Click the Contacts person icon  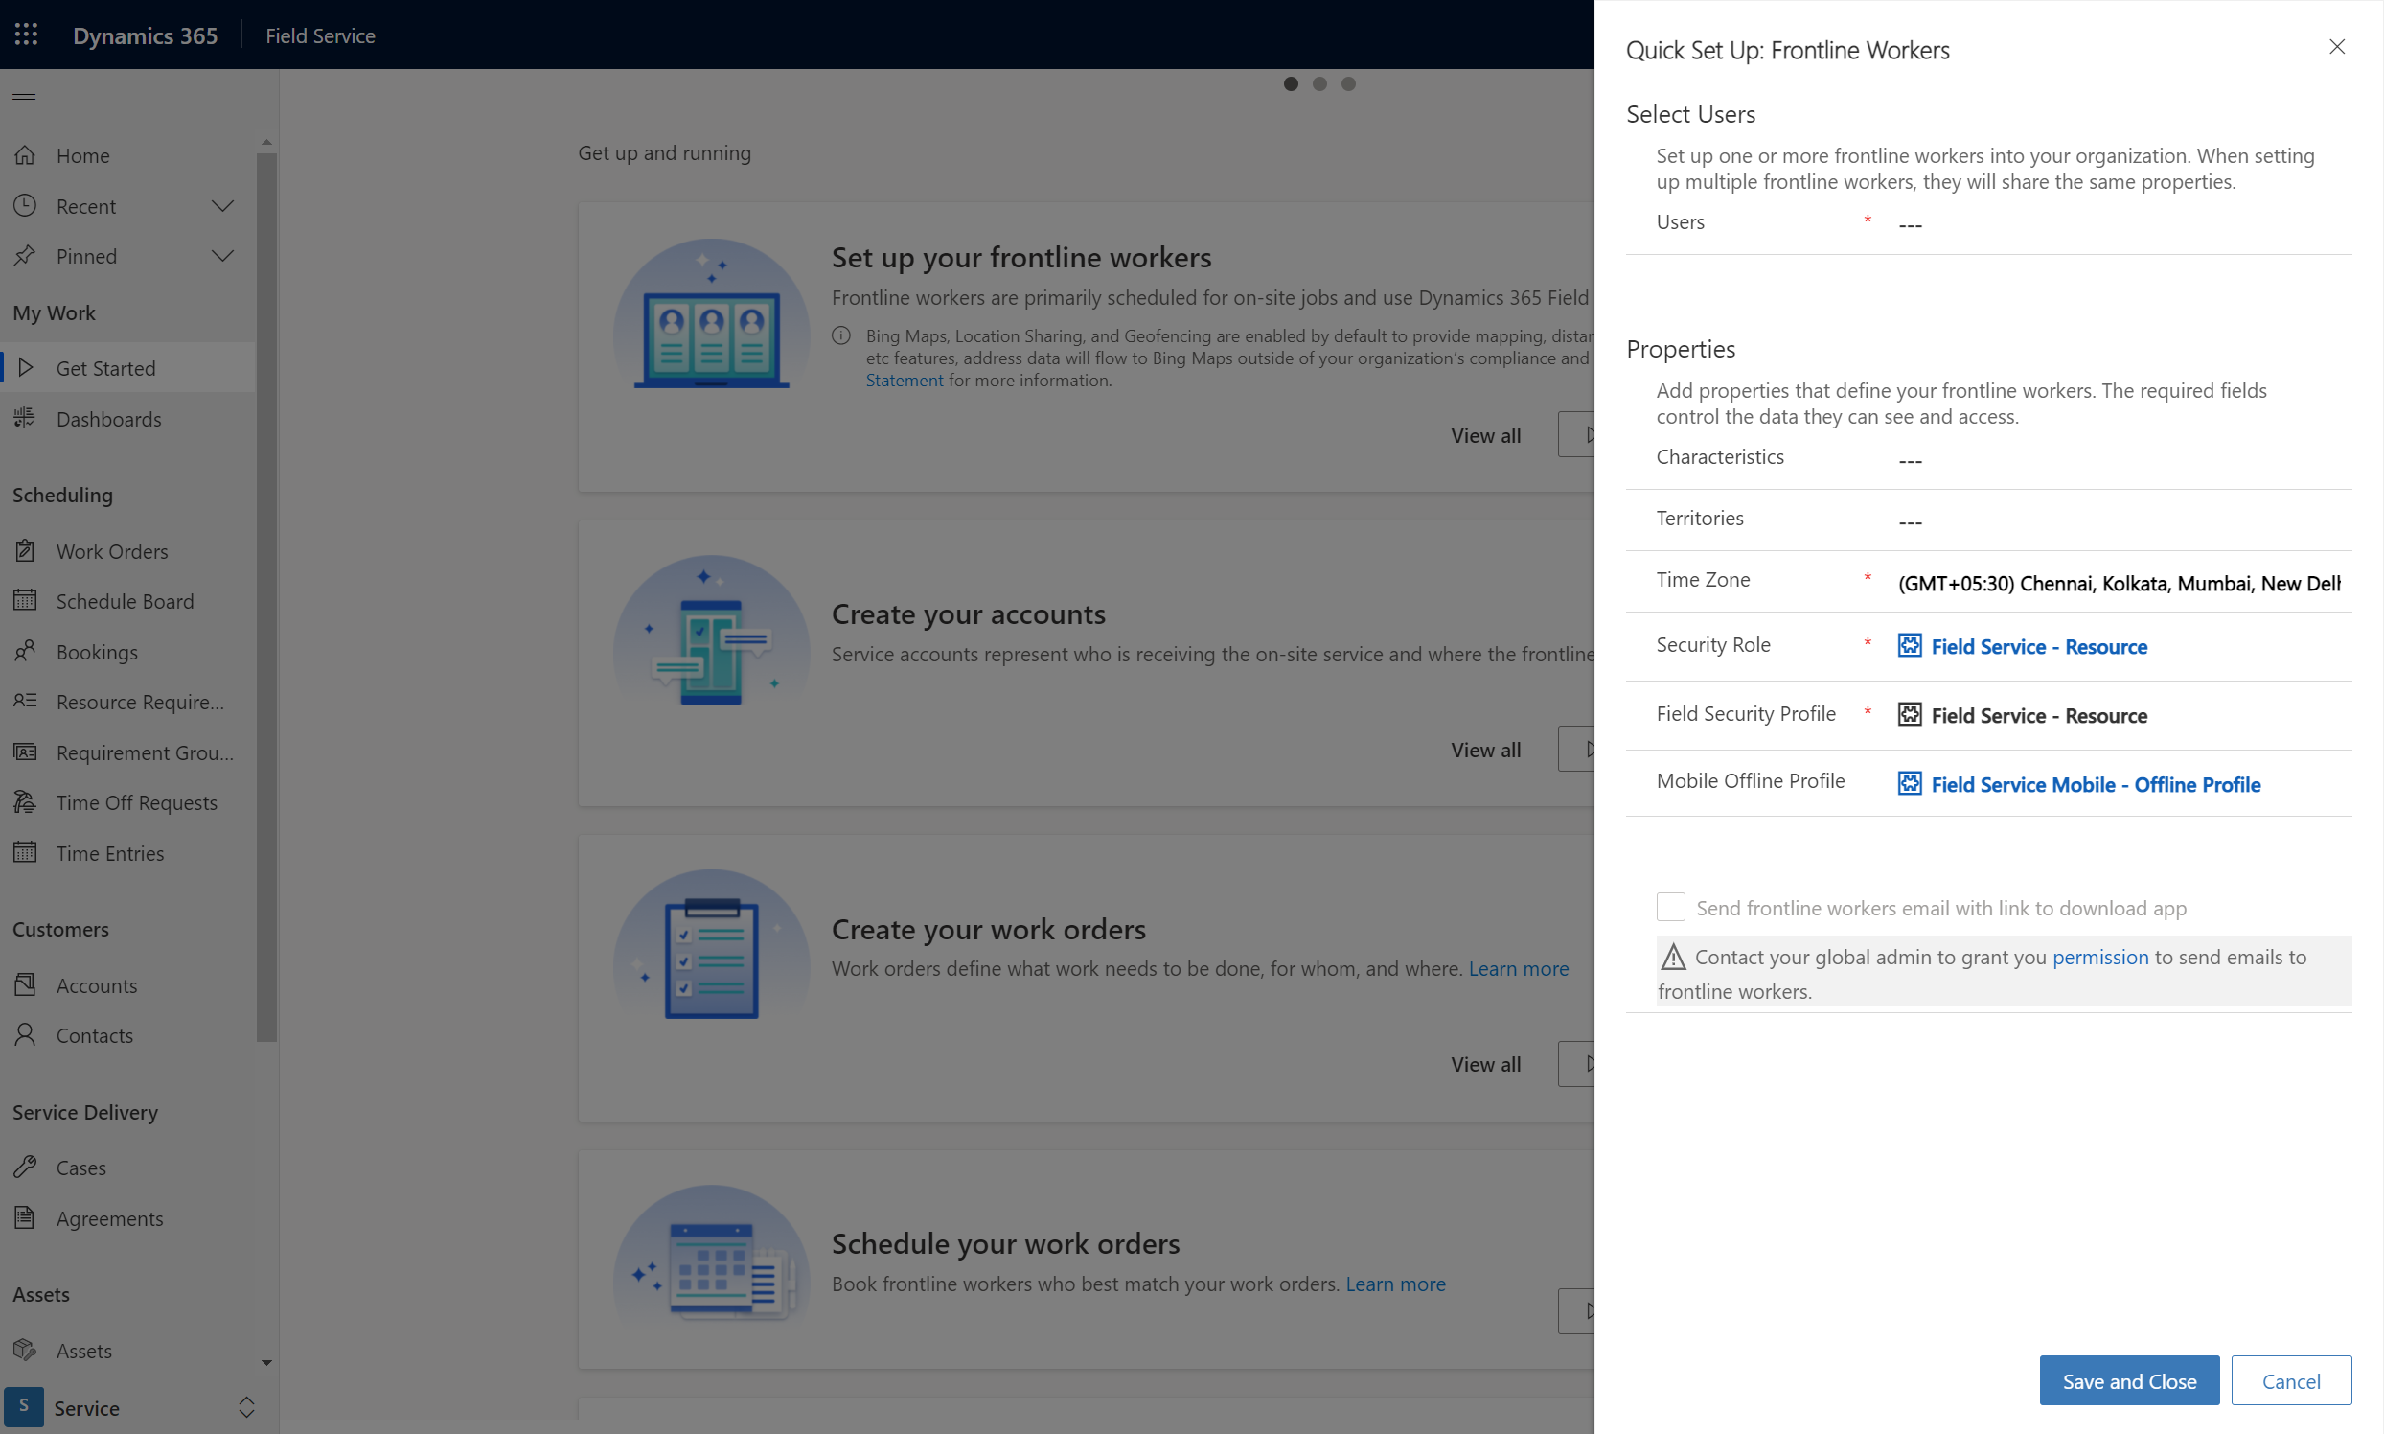point(25,1035)
